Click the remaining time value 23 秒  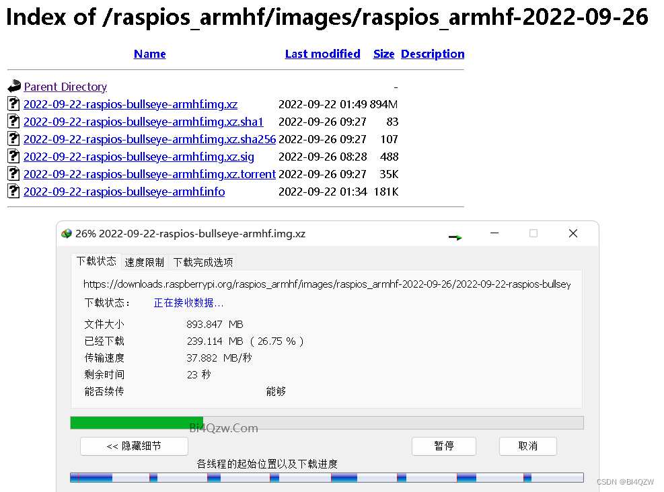click(198, 375)
